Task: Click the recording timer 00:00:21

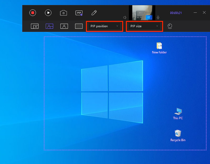Action: pos(176,13)
